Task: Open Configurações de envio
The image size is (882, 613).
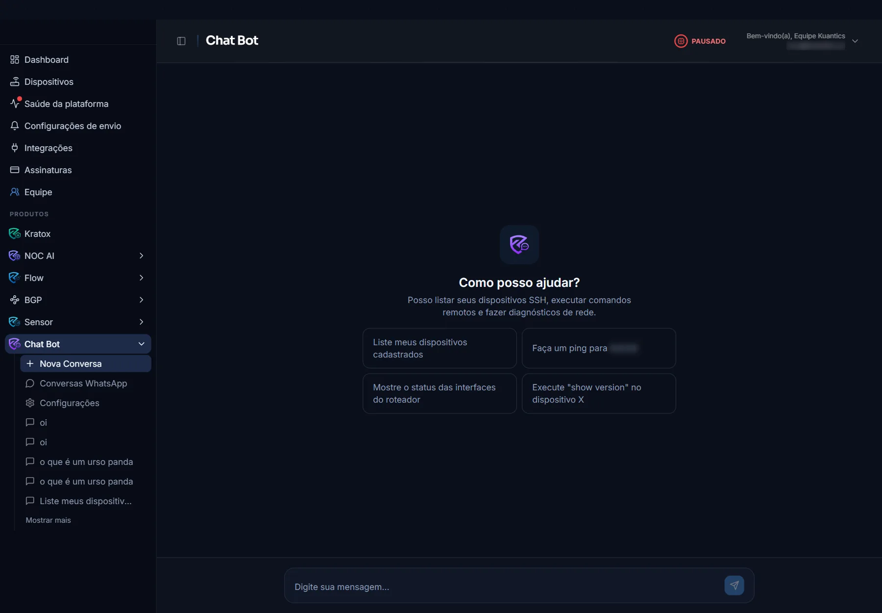Action: 78,126
